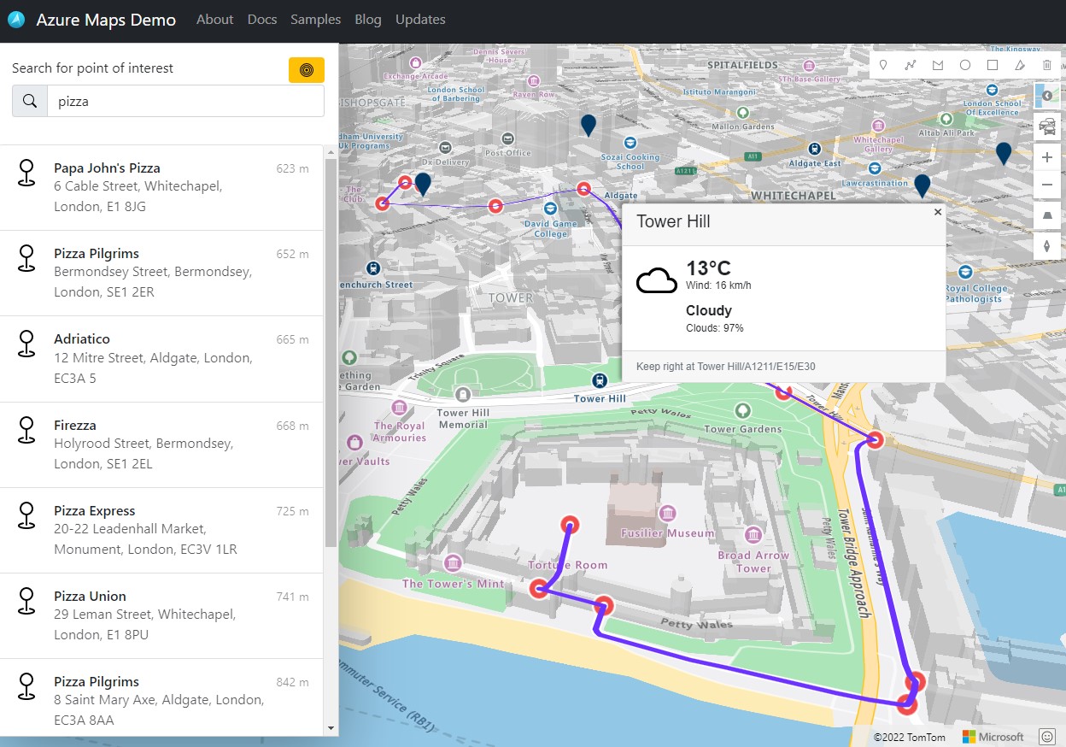This screenshot has width=1066, height=747.
Task: Go to the Samples page
Action: coord(315,20)
